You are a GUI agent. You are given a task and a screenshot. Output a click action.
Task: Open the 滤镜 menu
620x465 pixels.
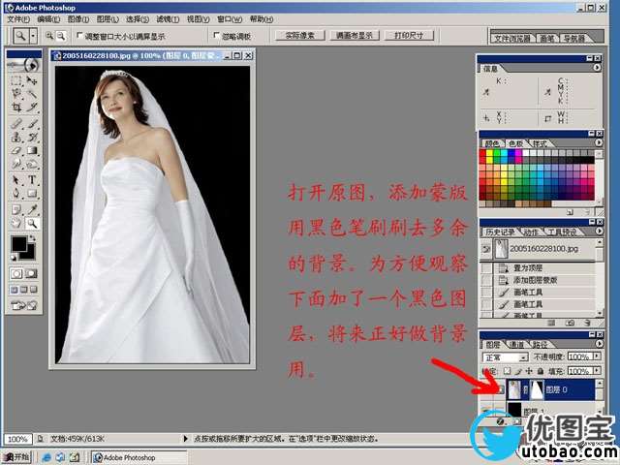tap(168, 19)
